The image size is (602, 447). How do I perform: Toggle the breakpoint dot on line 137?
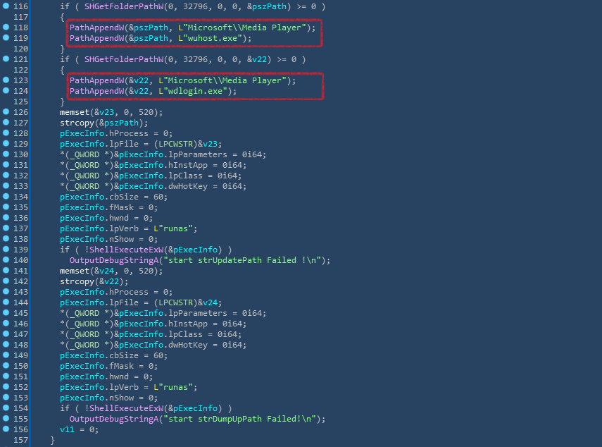tap(6, 228)
